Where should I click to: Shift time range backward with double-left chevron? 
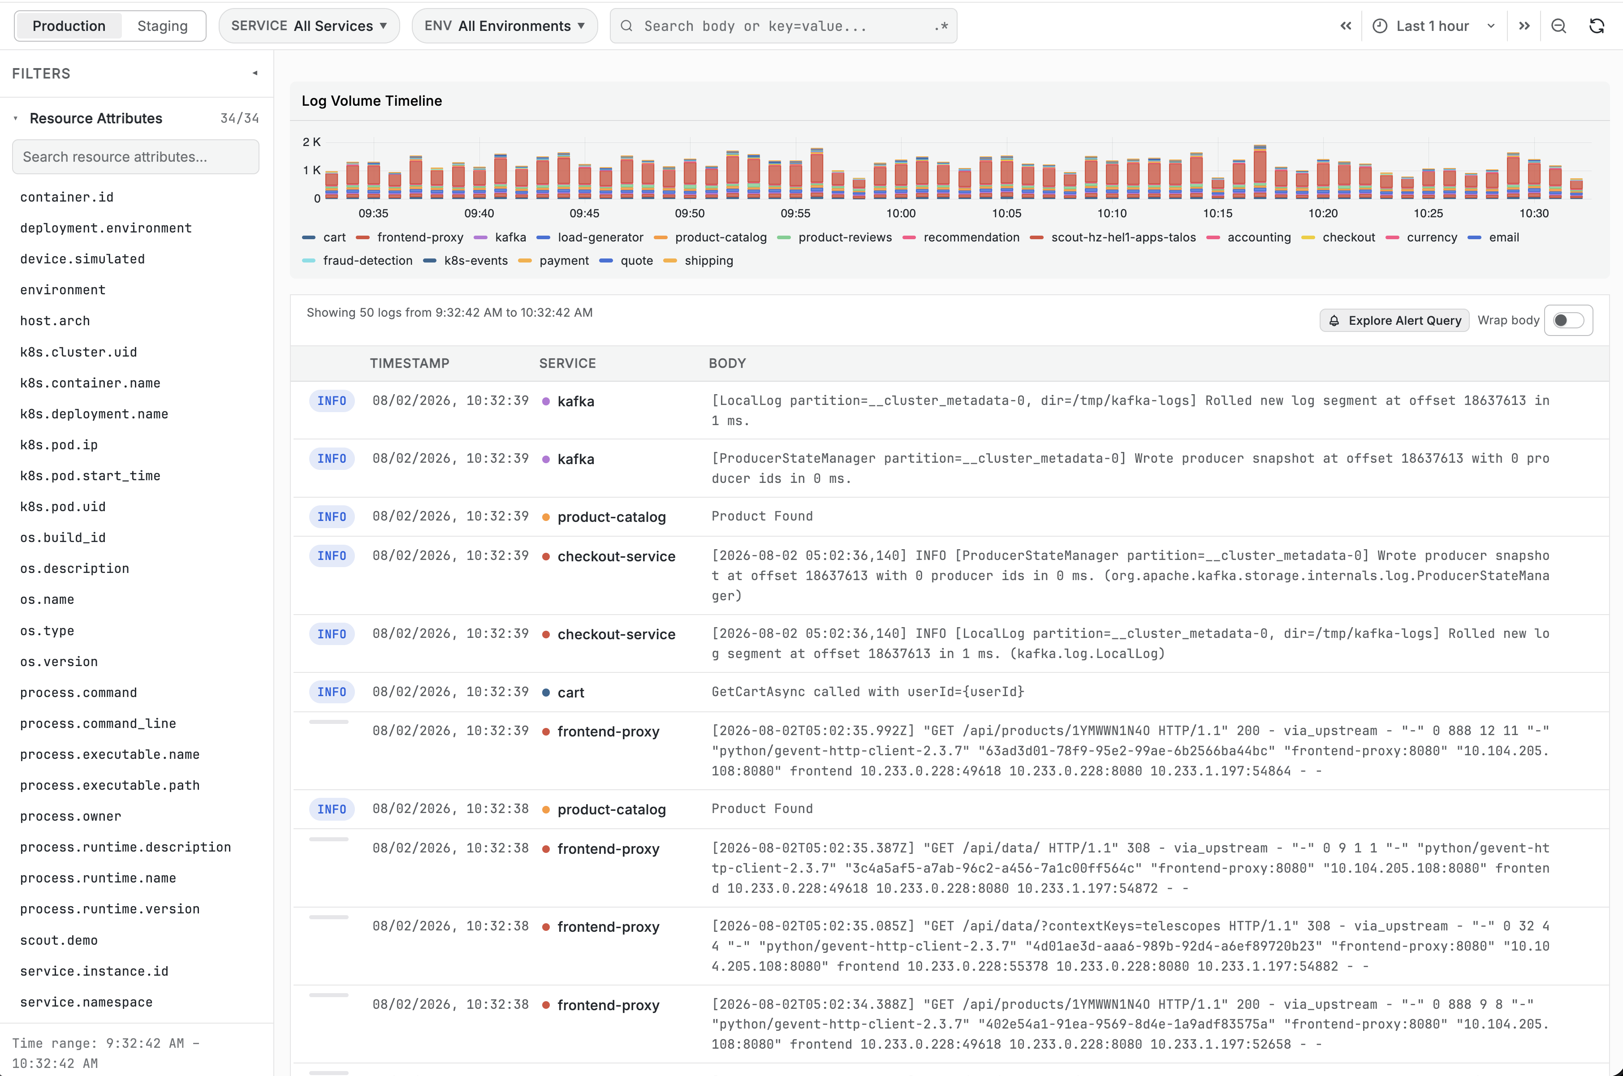(x=1345, y=26)
